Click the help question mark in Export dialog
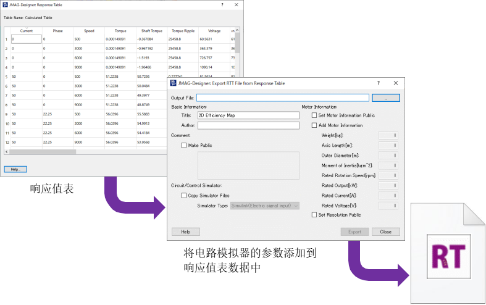The image size is (486, 305). coord(378,83)
